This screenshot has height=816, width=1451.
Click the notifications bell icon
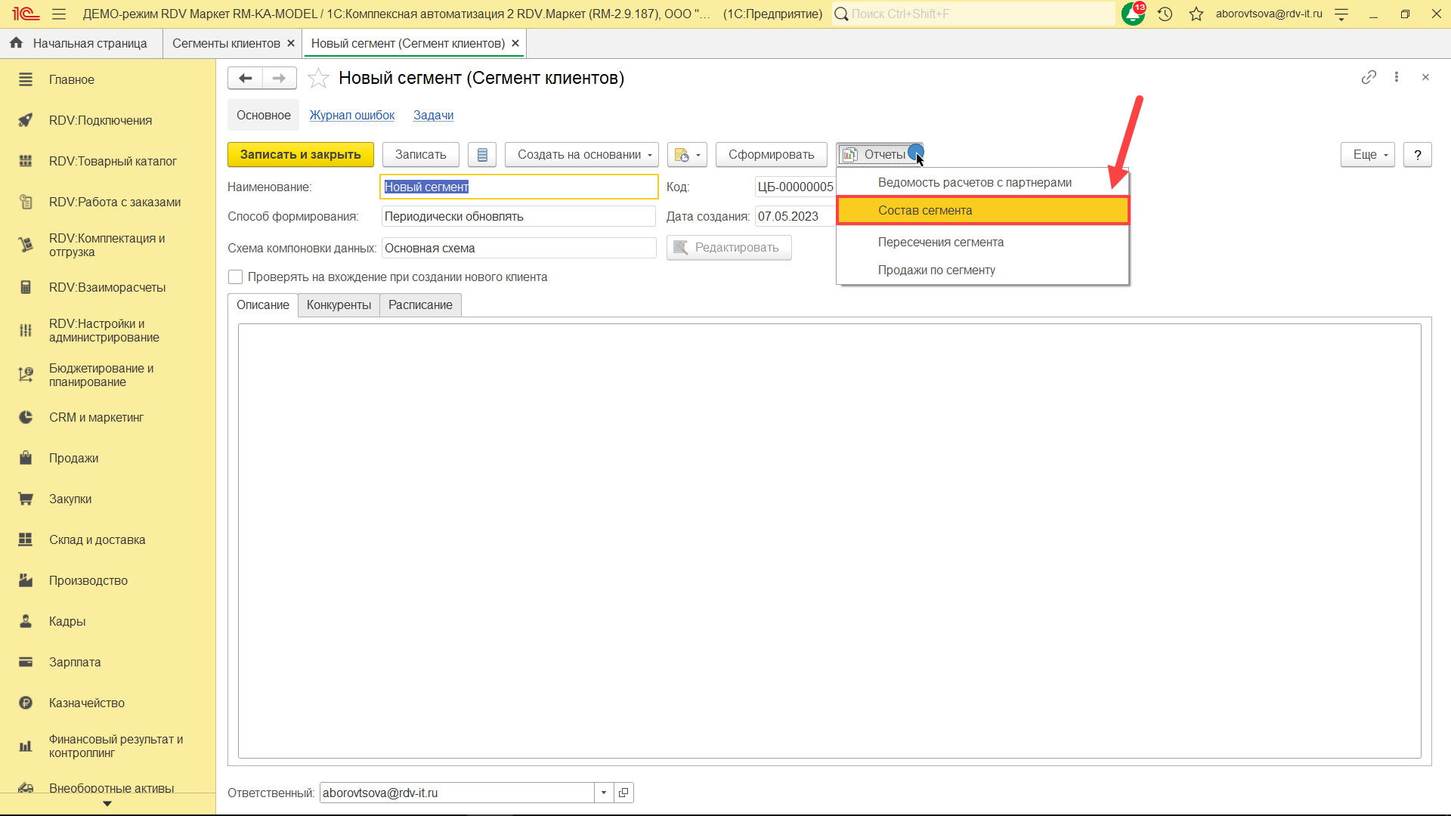1133,14
